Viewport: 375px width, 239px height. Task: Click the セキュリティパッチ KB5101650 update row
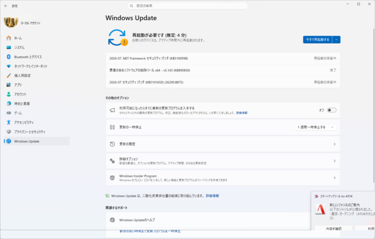coord(223,82)
